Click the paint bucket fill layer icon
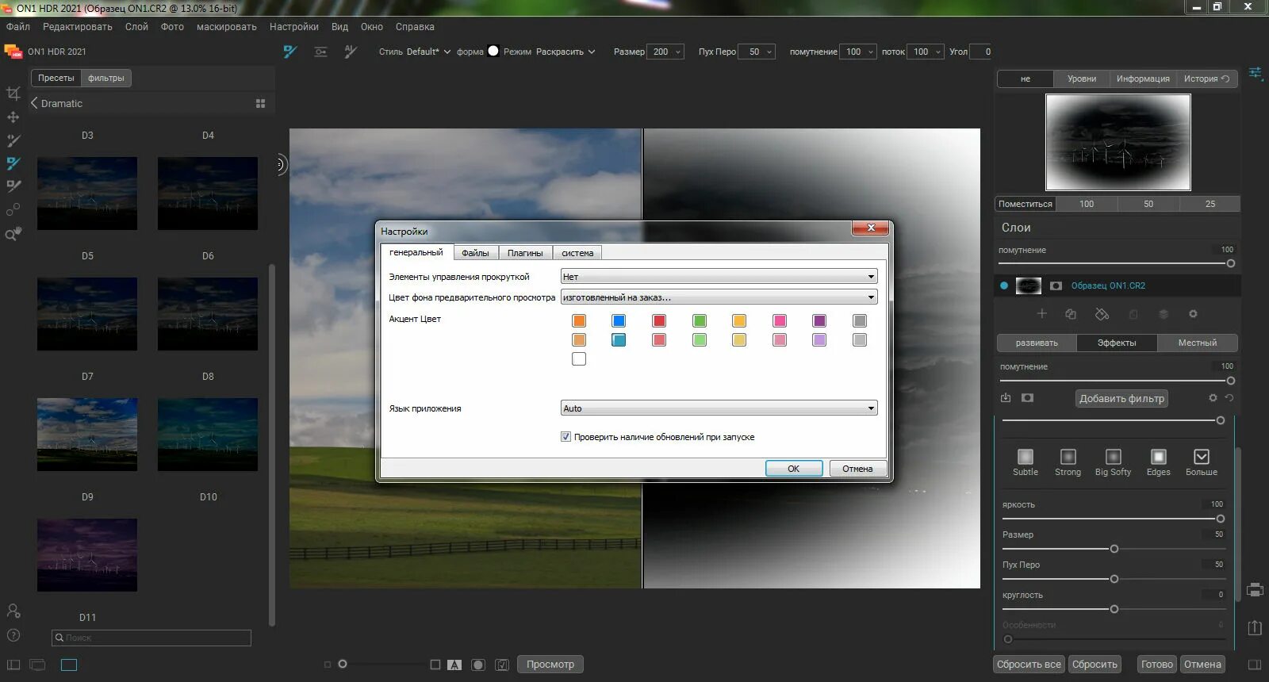The image size is (1269, 682). (1102, 314)
